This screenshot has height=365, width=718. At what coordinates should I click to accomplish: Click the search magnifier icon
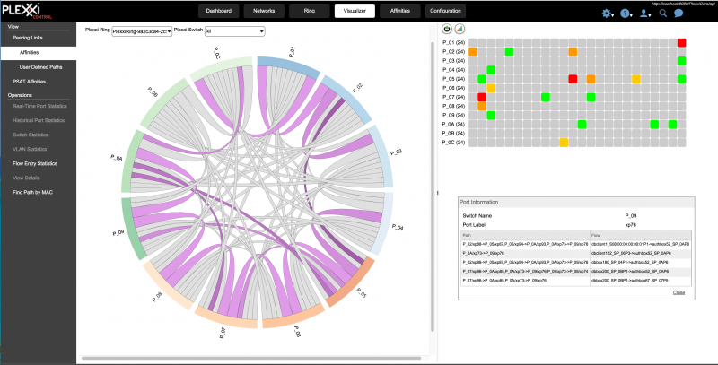663,13
